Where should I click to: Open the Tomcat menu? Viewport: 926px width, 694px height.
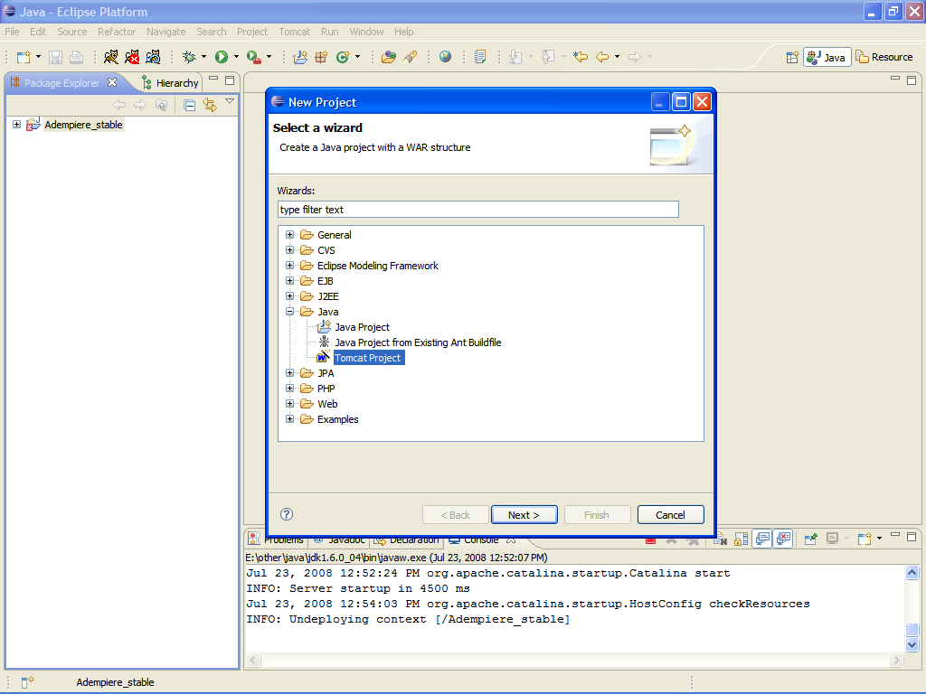pos(295,32)
